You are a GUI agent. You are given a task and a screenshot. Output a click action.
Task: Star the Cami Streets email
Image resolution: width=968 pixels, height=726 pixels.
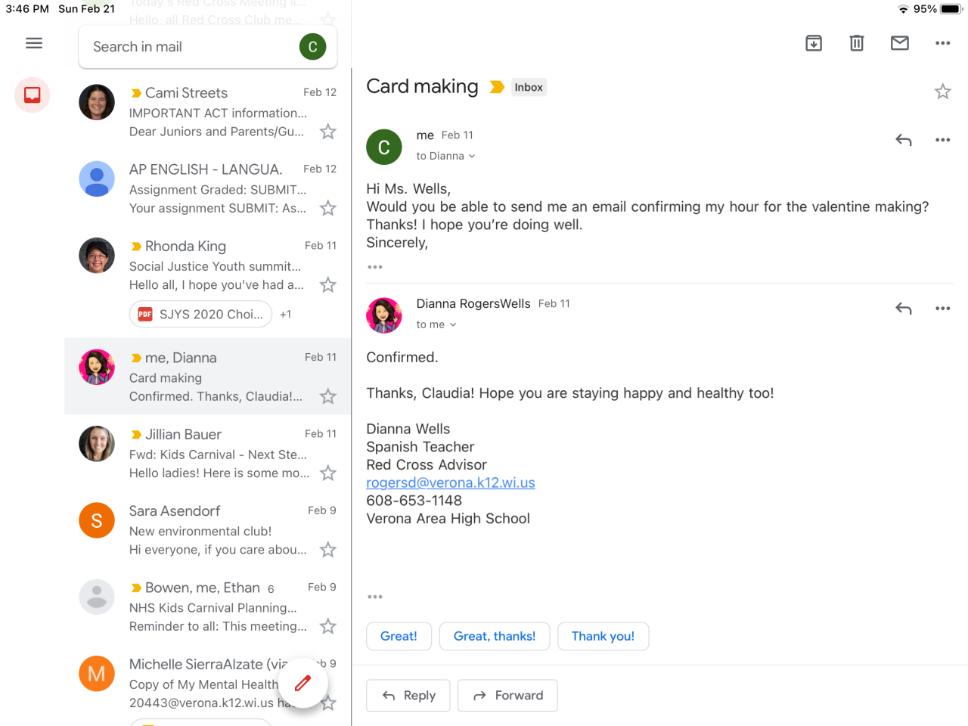(x=327, y=132)
